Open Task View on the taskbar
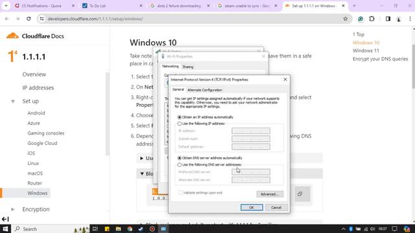 (x=95, y=228)
